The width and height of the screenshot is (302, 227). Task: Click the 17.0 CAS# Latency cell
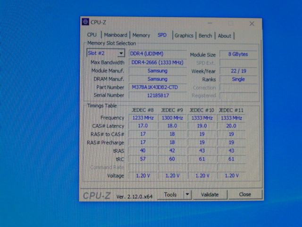(143, 126)
